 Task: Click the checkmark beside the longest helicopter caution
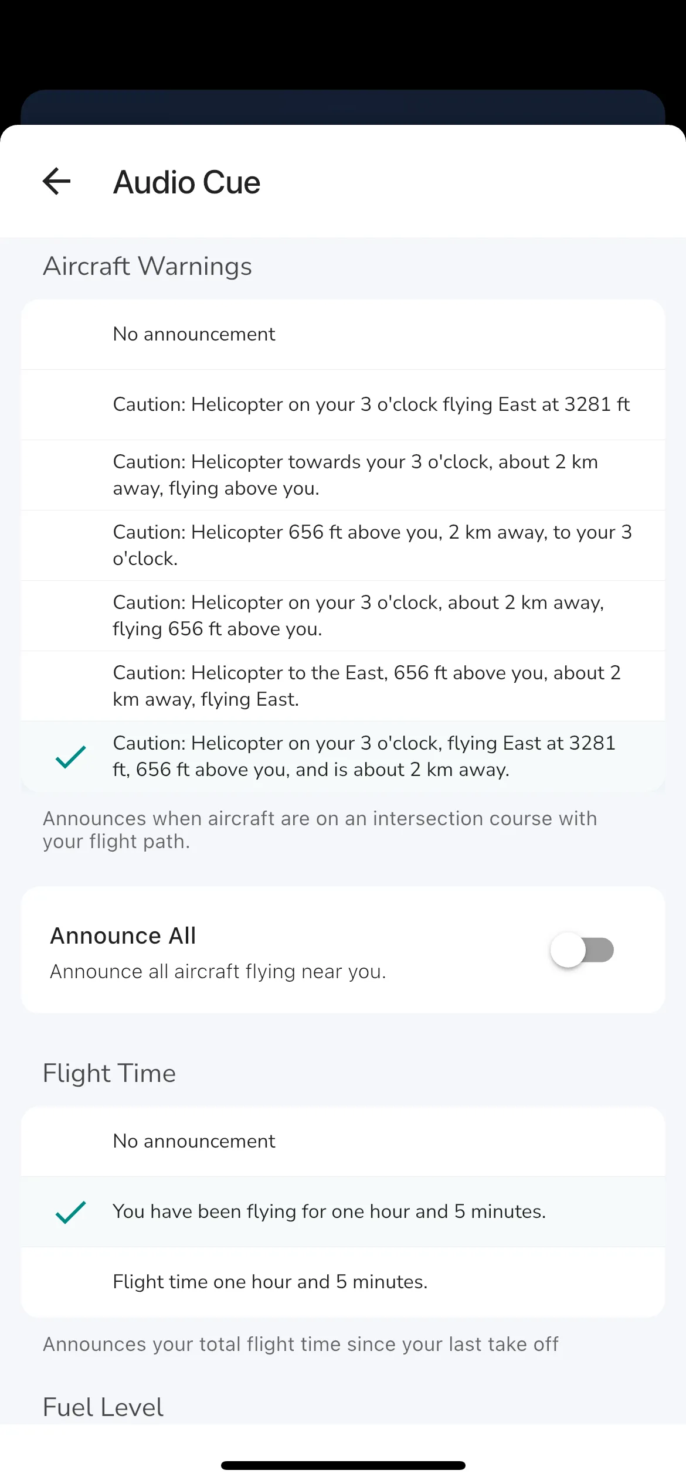(70, 757)
